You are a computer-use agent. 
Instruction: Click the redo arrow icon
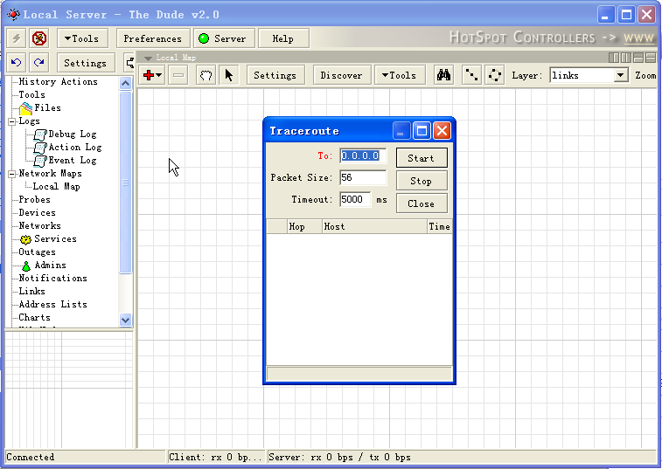click(39, 63)
